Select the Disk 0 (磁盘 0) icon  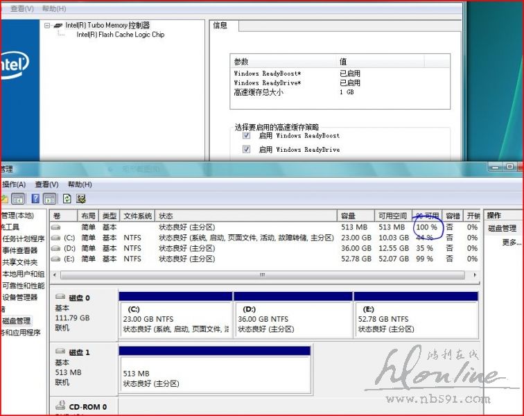pyautogui.click(x=60, y=297)
